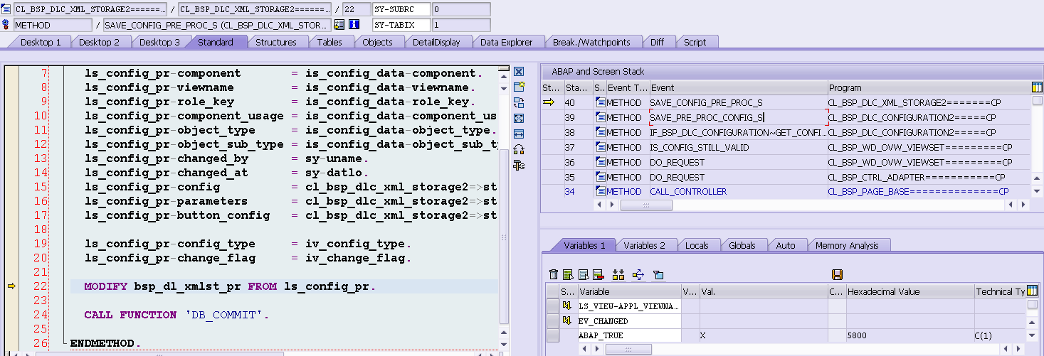This screenshot has width=1044, height=356.
Task: Open the Script tab
Action: [695, 42]
